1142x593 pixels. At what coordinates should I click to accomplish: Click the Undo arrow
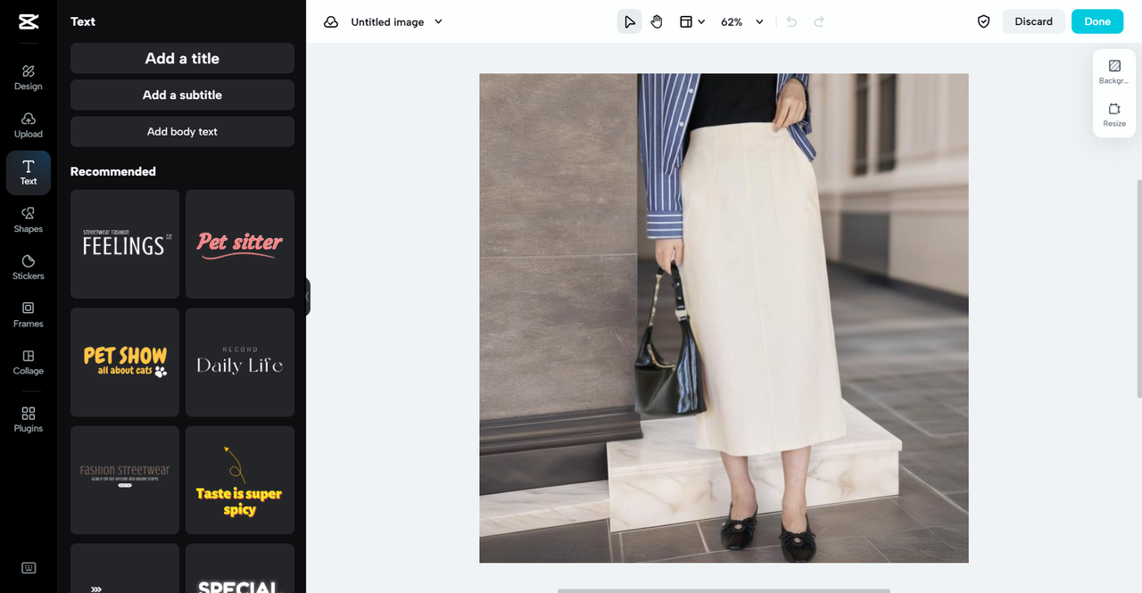click(x=791, y=21)
